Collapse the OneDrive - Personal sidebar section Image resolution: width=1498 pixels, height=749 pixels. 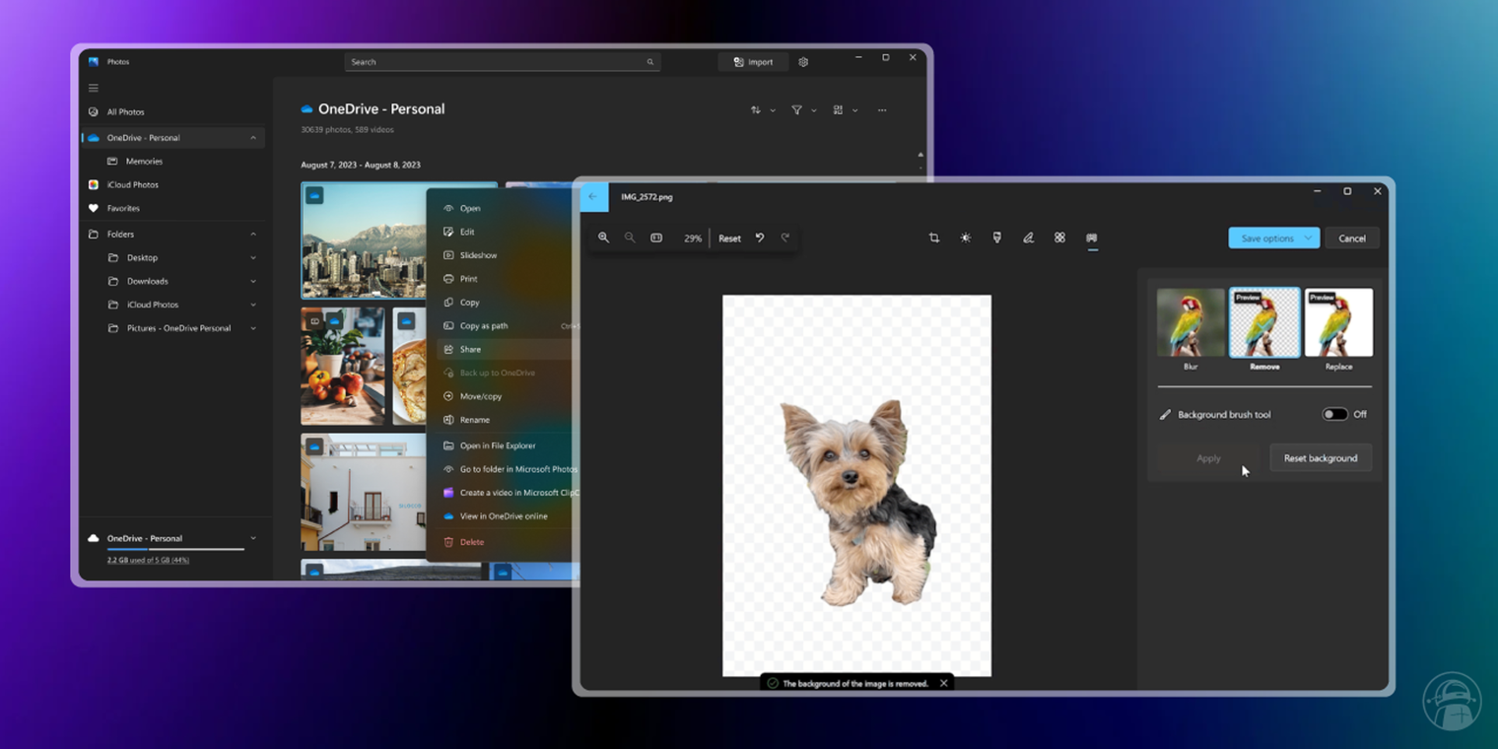click(254, 137)
